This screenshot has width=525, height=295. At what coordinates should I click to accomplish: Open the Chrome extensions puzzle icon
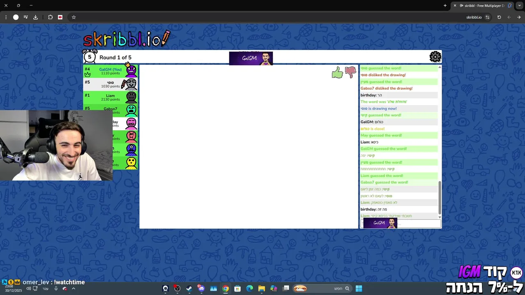point(50,17)
